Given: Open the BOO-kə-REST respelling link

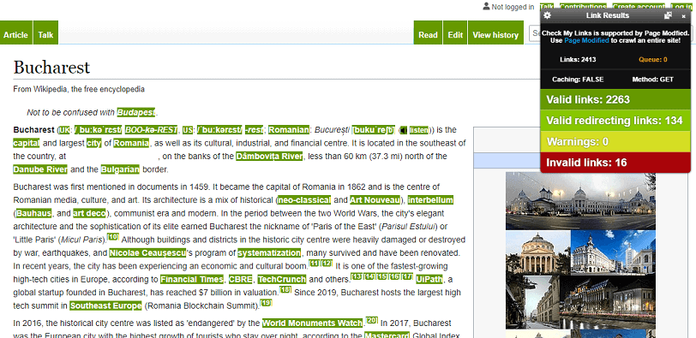Looking at the screenshot, I should pos(151,130).
